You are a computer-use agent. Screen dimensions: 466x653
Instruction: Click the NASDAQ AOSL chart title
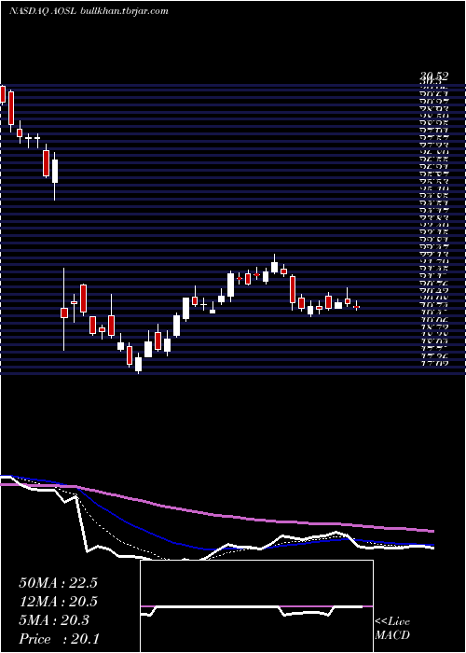(x=43, y=11)
